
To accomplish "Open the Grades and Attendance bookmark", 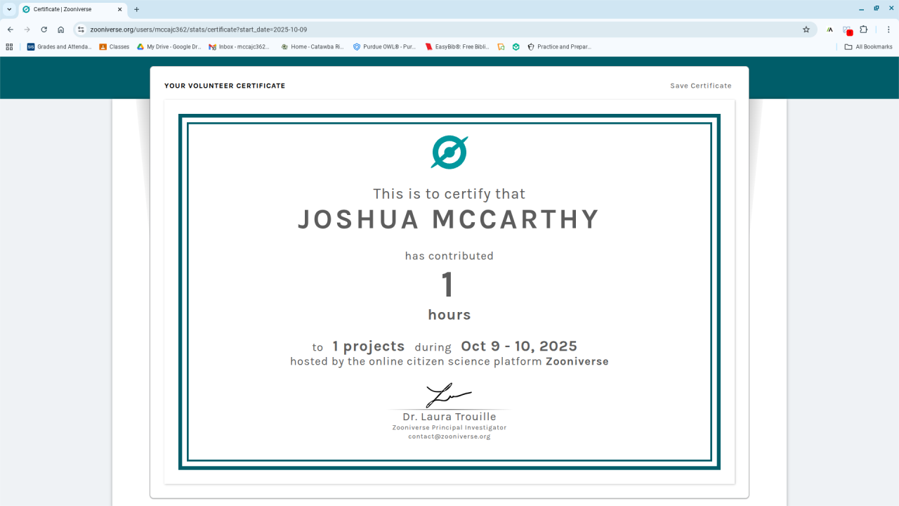I will coord(60,47).
